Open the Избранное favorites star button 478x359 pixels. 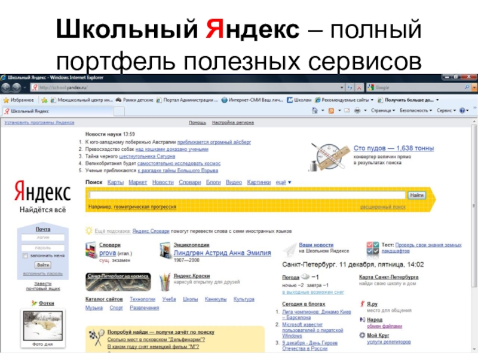[x=19, y=100]
